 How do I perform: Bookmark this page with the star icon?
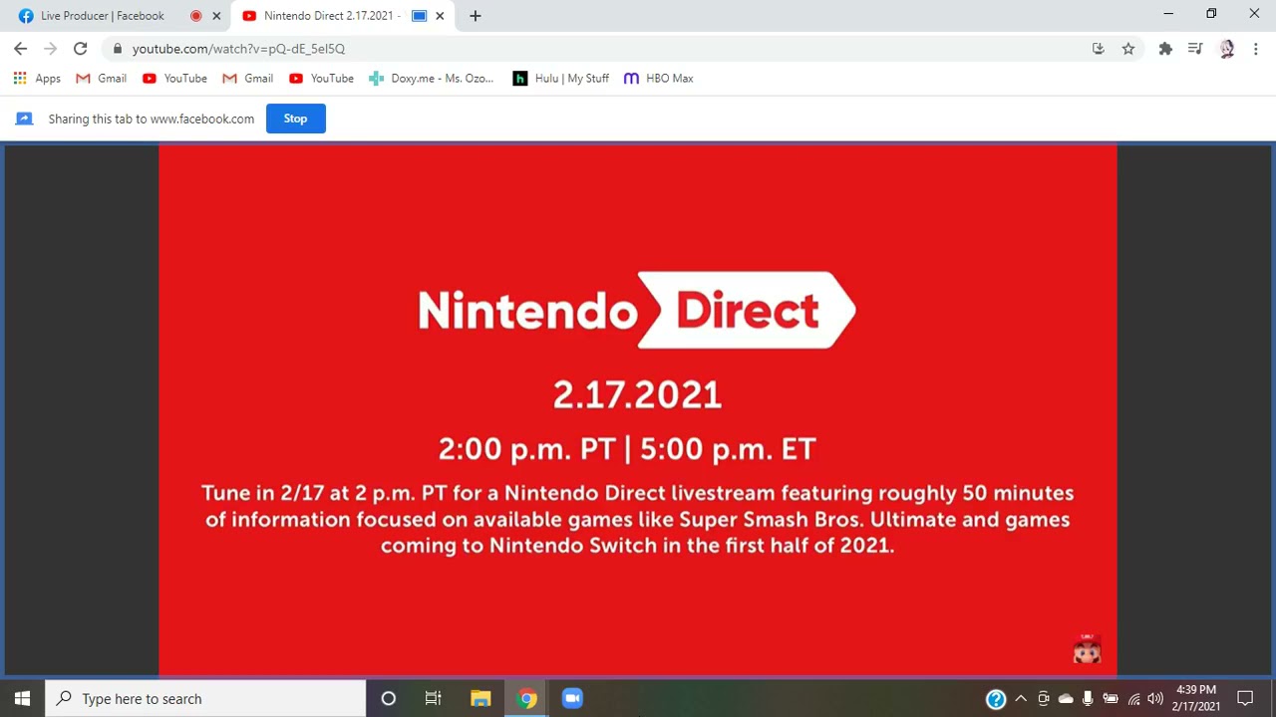(1128, 48)
